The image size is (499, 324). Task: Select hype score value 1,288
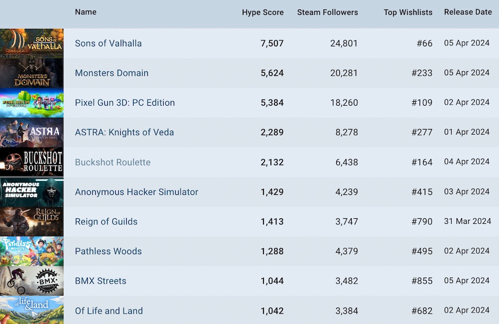click(x=272, y=251)
